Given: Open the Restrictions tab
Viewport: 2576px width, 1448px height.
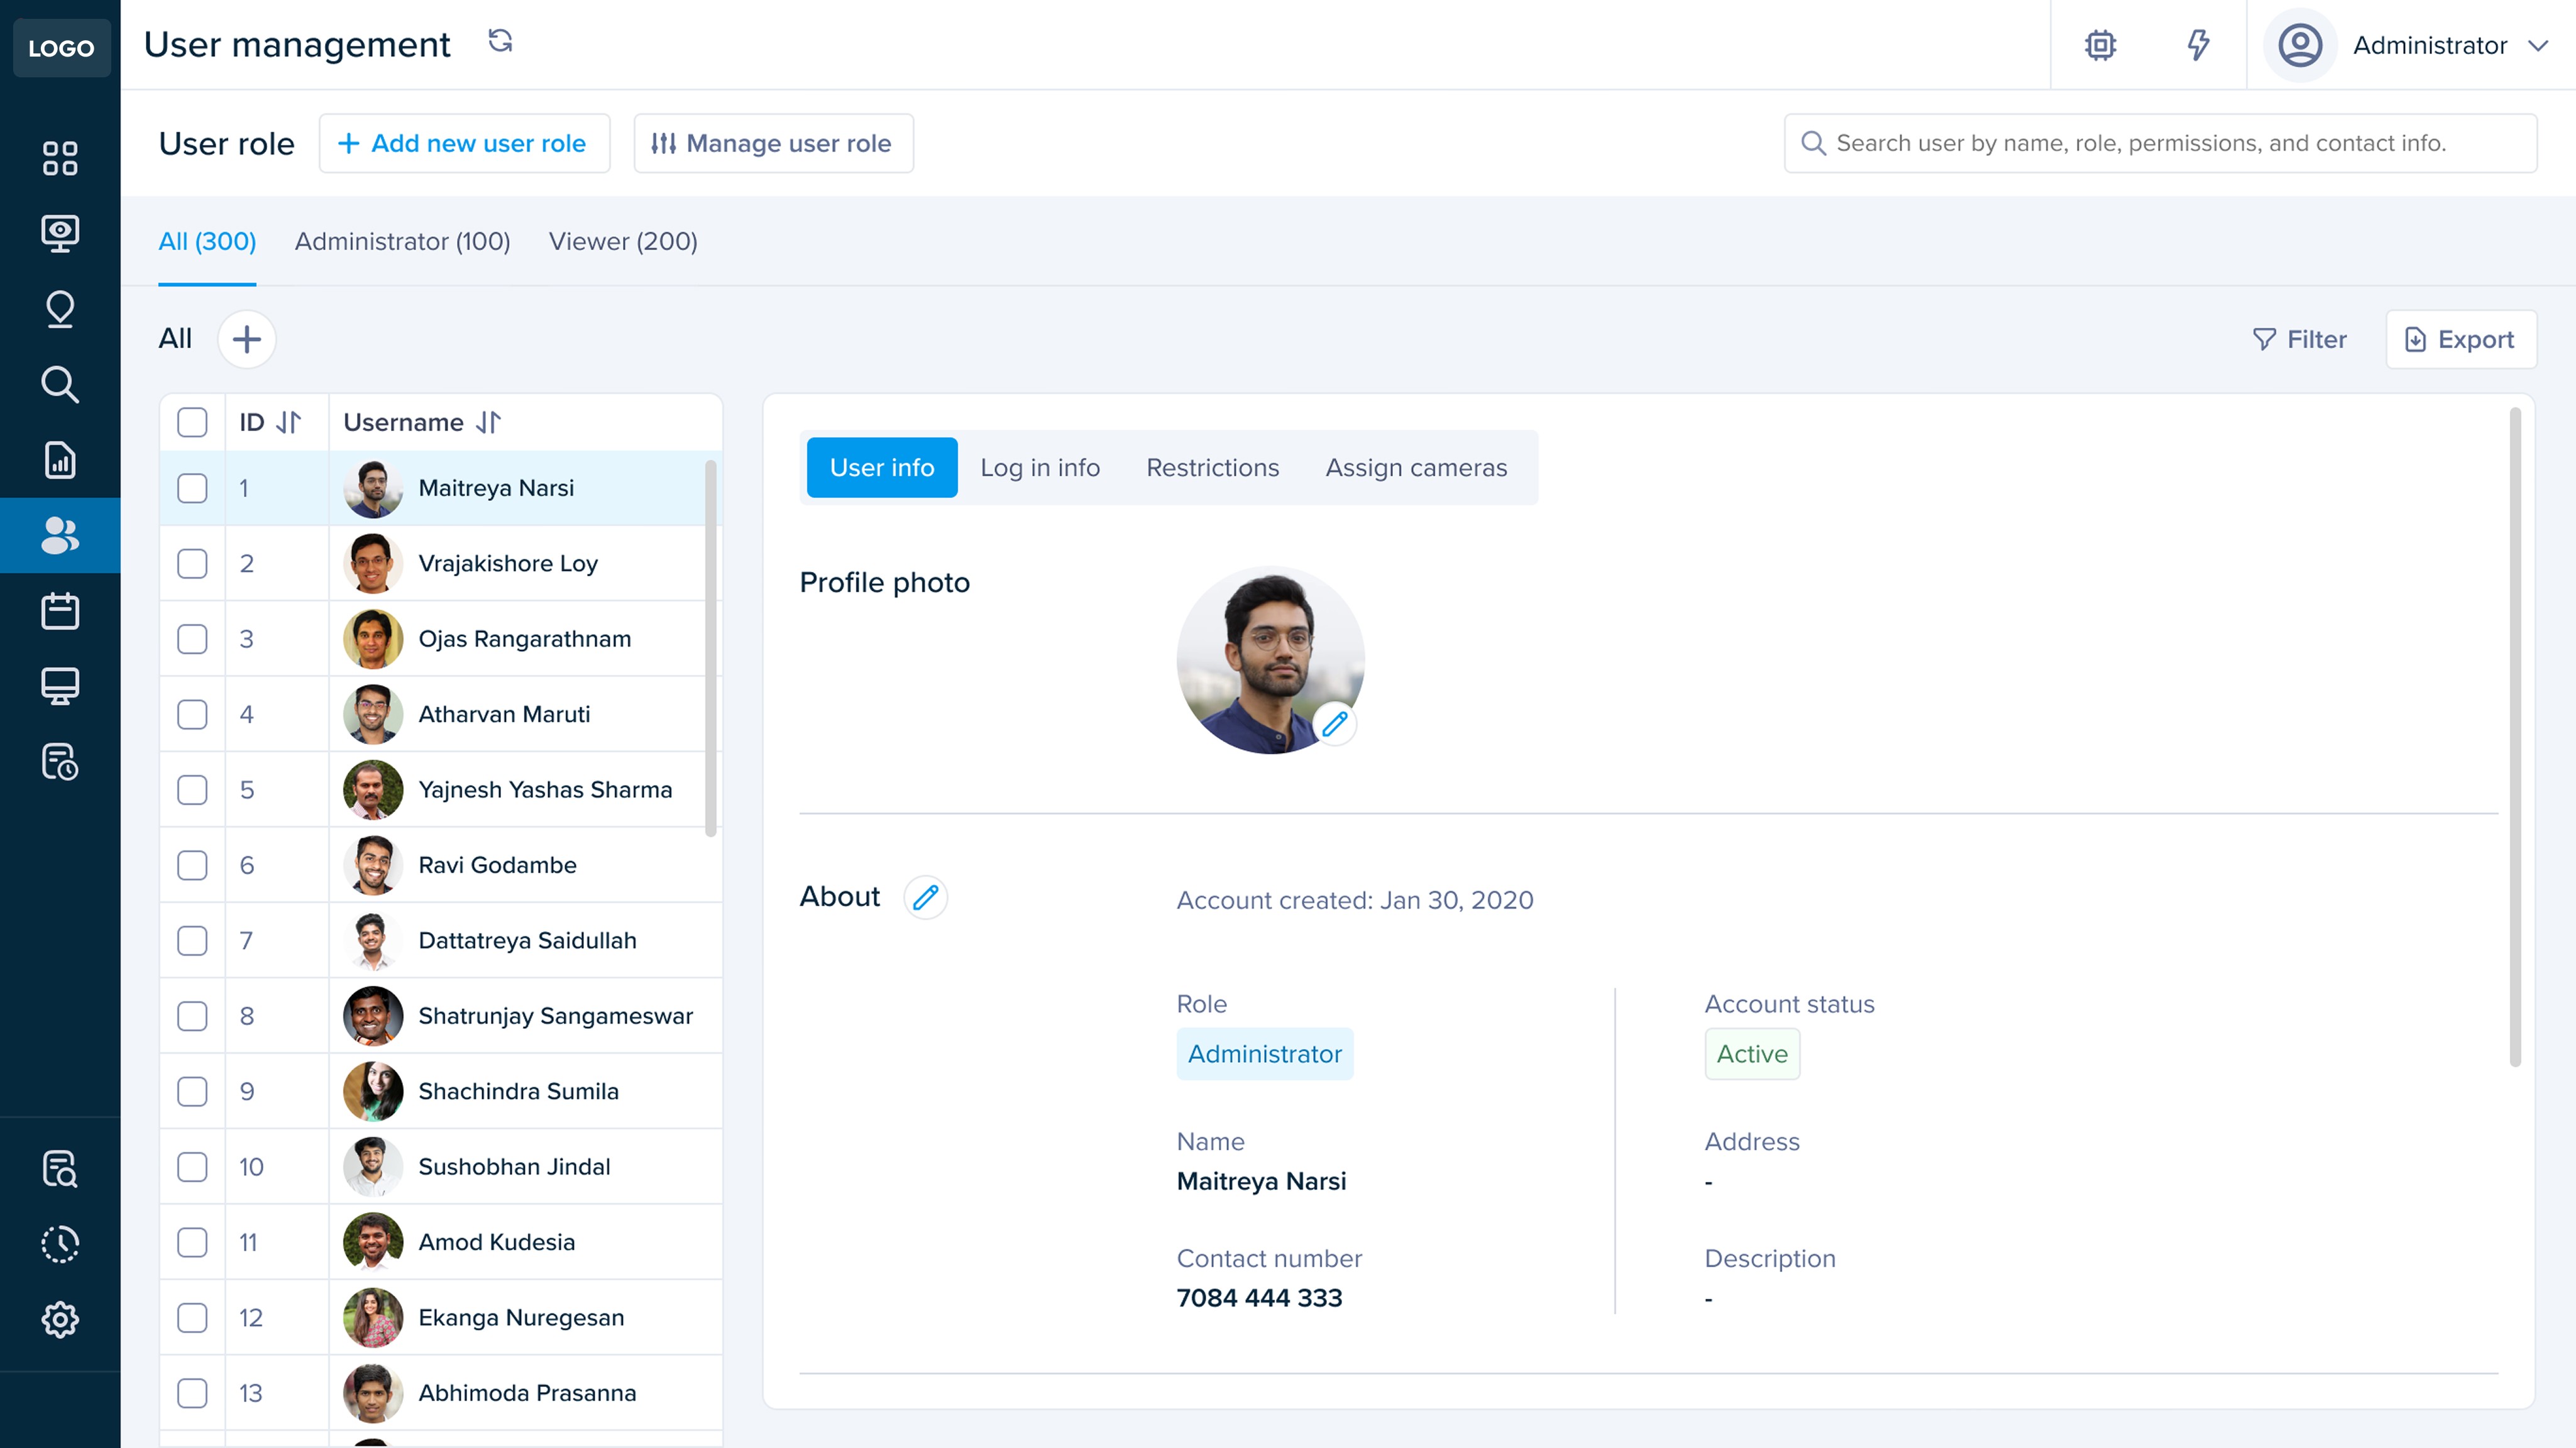Looking at the screenshot, I should click(1212, 468).
